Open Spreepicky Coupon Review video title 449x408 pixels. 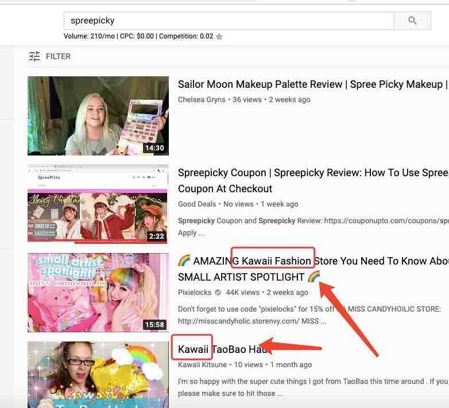click(x=313, y=181)
